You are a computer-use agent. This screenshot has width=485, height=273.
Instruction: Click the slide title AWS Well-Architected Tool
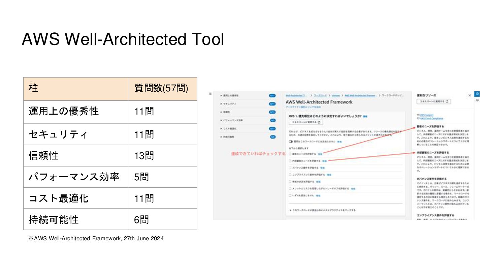(123, 39)
